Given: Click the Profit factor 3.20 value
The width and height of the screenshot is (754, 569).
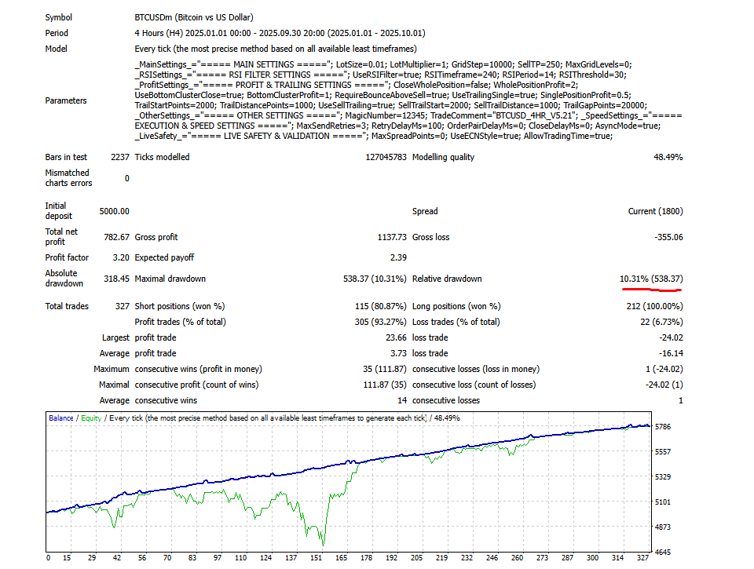Looking at the screenshot, I should pos(120,257).
